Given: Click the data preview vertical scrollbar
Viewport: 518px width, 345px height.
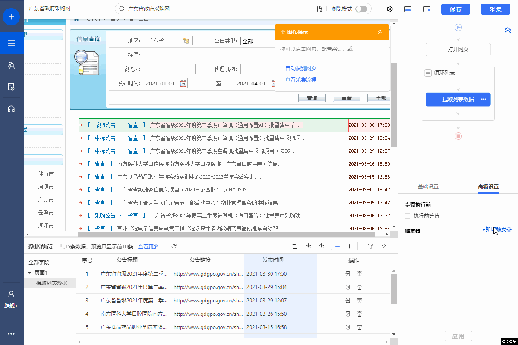Looking at the screenshot, I should (394, 289).
